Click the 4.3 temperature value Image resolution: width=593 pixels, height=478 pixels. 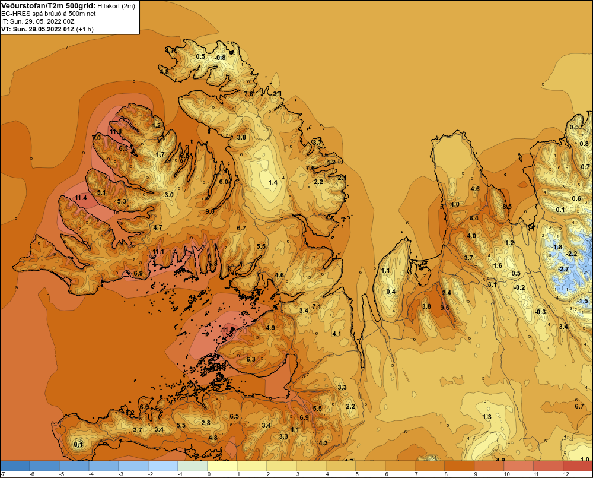click(323, 443)
